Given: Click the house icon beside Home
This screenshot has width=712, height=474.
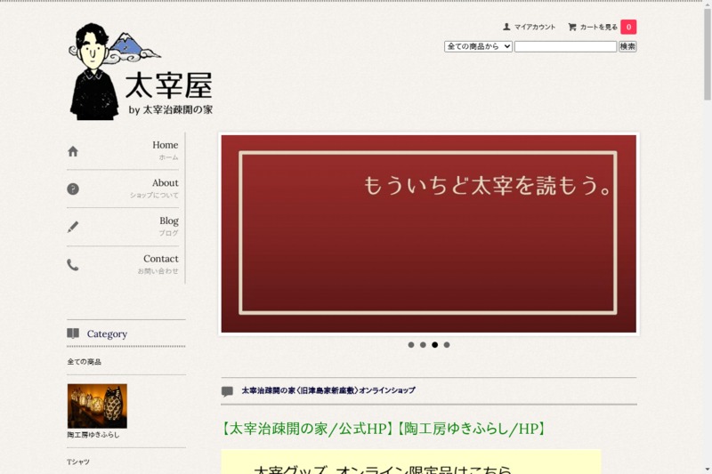Looking at the screenshot, I should click(x=73, y=151).
